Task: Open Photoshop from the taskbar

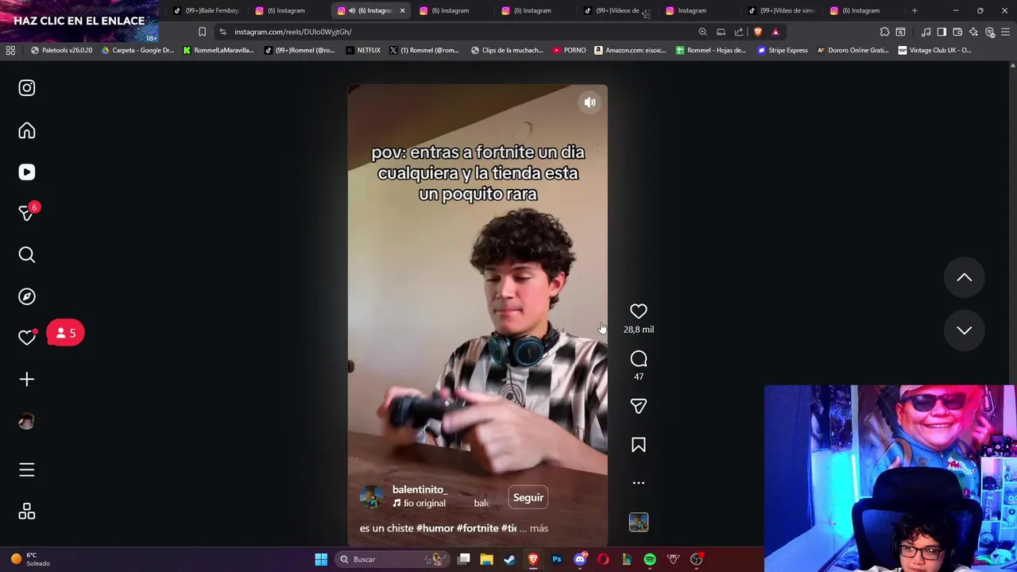Action: (557, 559)
